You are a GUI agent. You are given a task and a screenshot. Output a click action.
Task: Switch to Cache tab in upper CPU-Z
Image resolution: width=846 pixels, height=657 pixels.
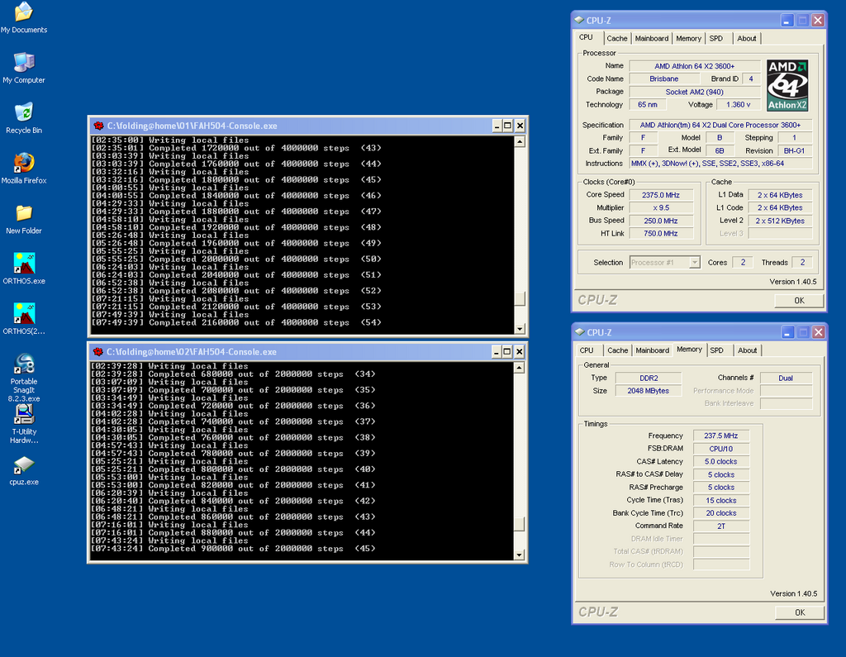(x=617, y=38)
